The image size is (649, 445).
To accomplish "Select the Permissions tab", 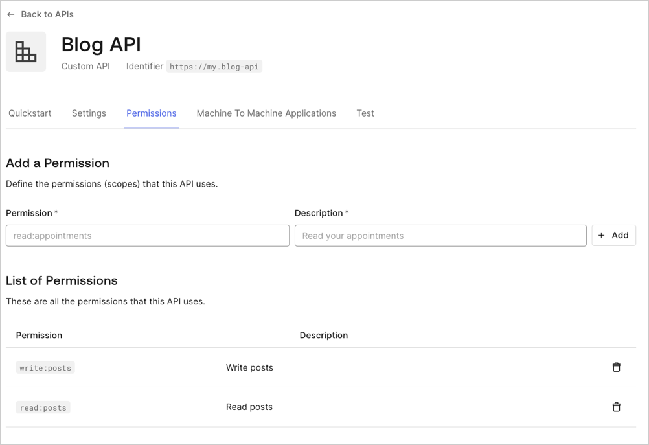I will (x=151, y=113).
